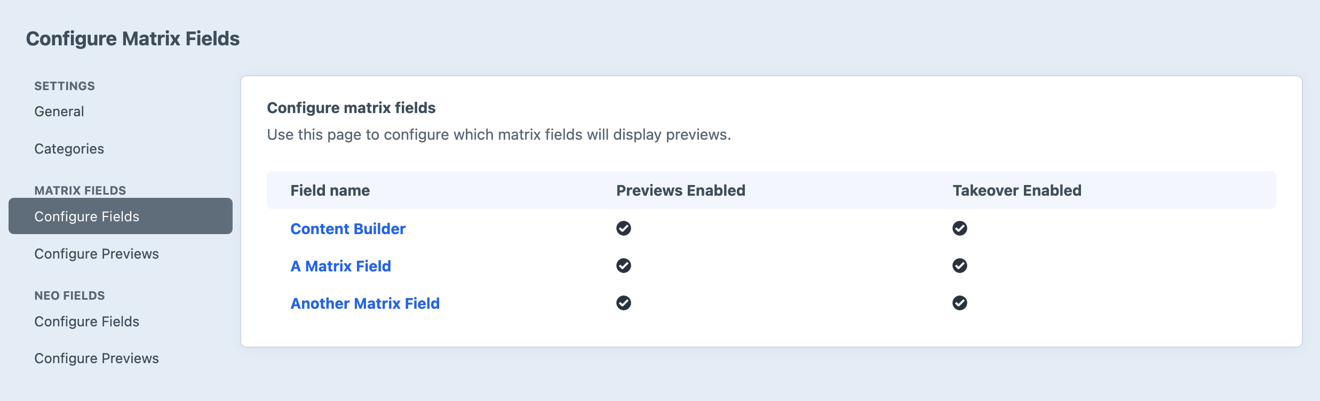Click Previews Enabled checkmark for Another Matrix Field
Screen dimensions: 1320x401
[623, 303]
